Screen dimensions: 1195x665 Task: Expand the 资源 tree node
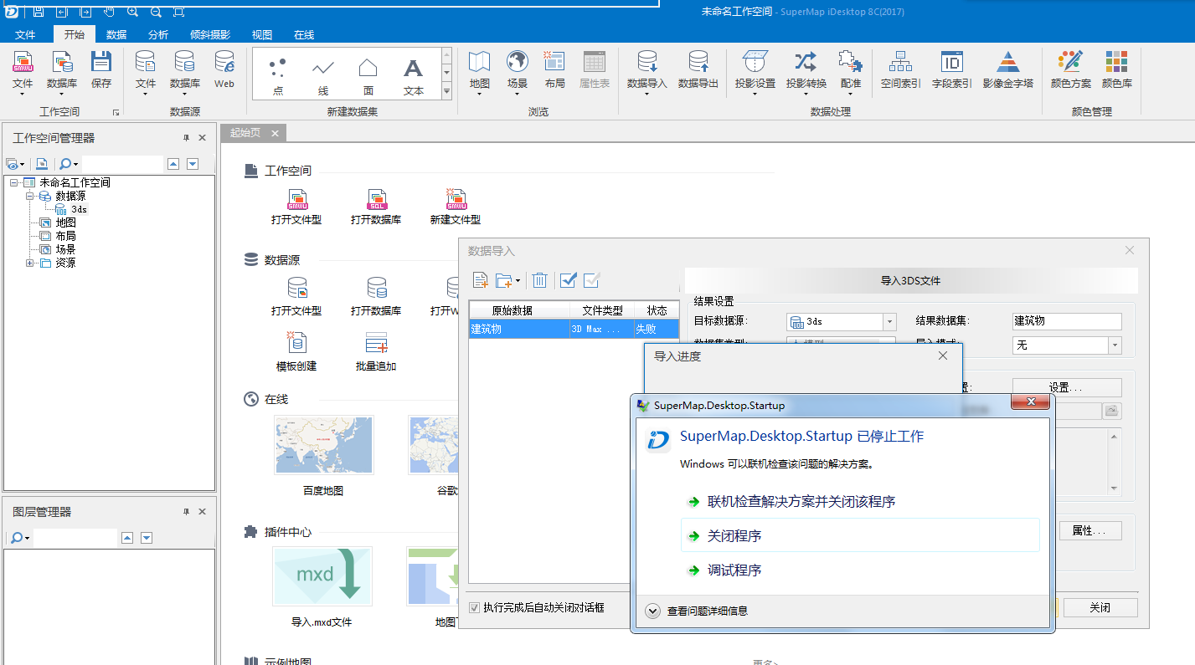click(x=29, y=263)
